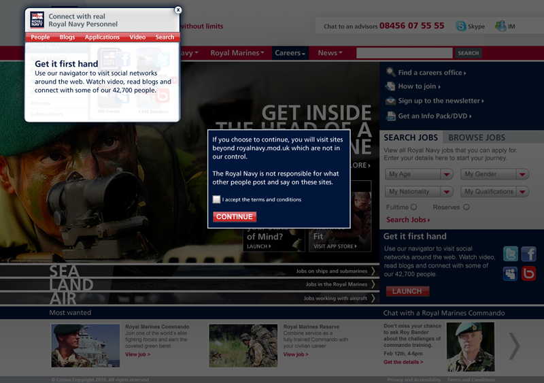The width and height of the screenshot is (544, 383).
Task: Click the Skype chat icon
Action: coord(461,27)
